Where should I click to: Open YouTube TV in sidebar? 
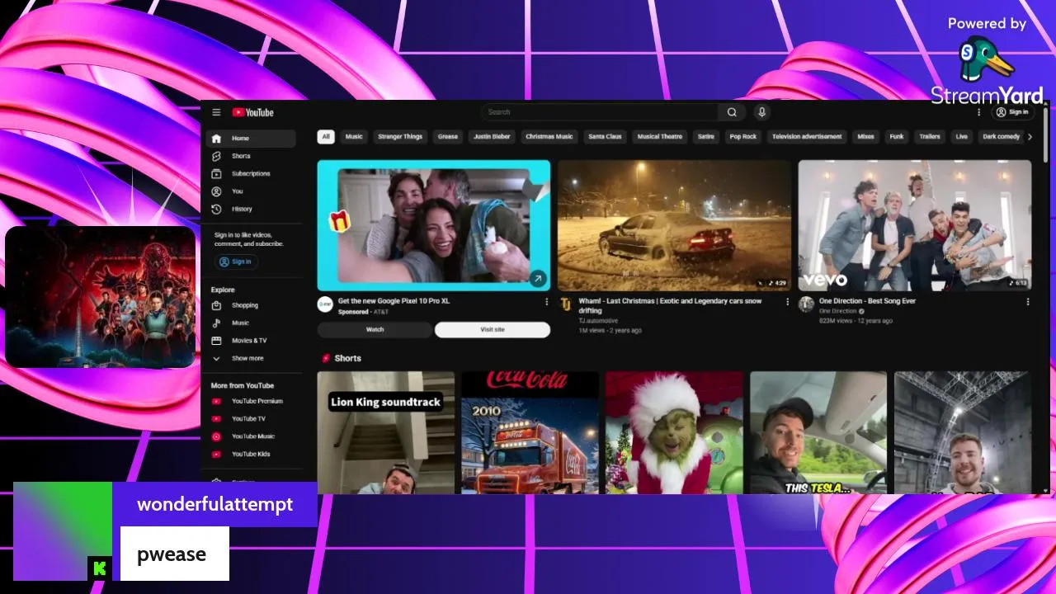click(251, 418)
